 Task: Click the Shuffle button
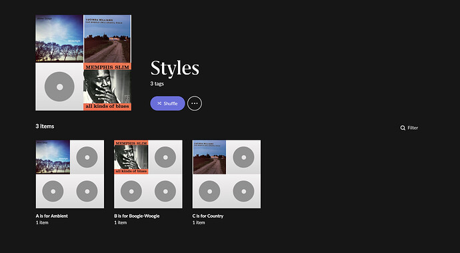tap(167, 103)
